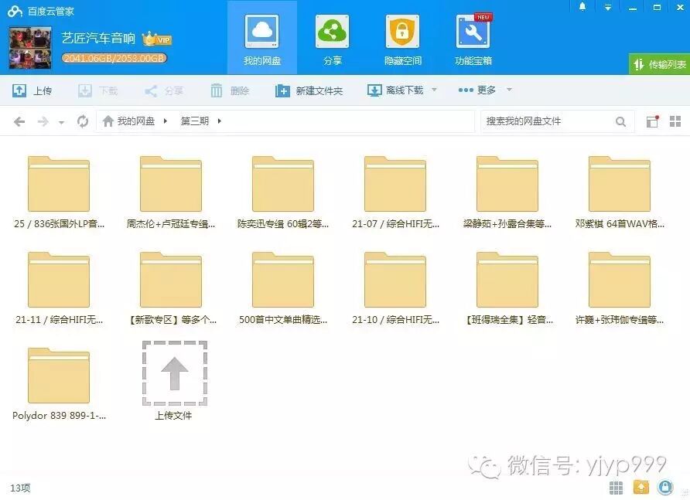690x500 pixels.
Task: Open folder 梁静茹+孙露合集等...
Action: coord(507,192)
